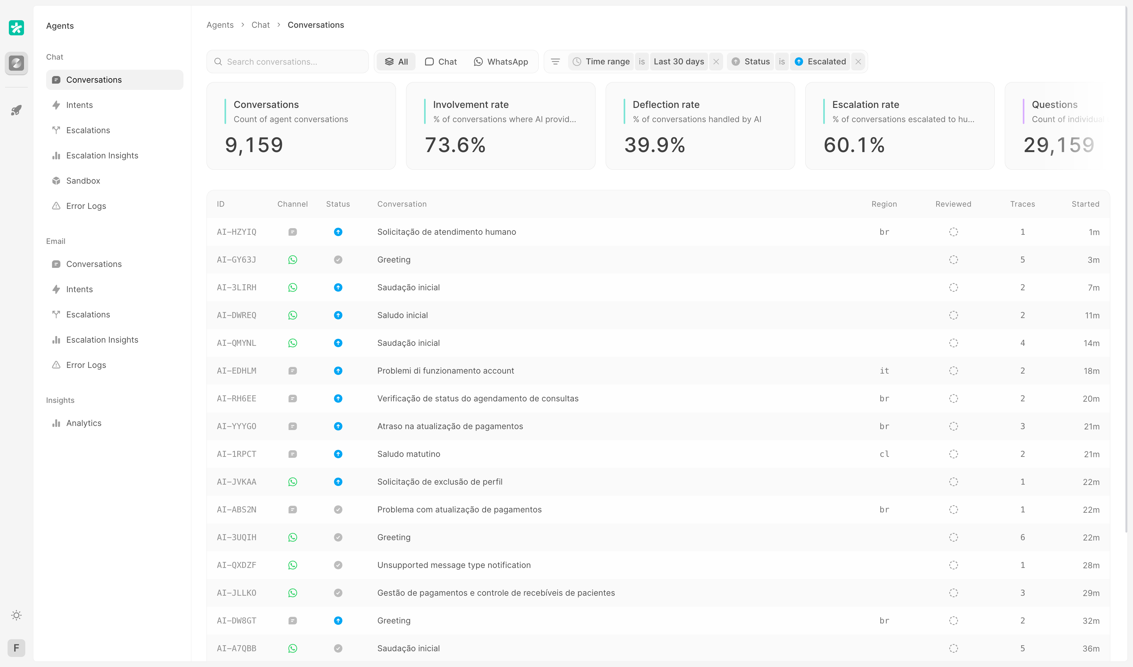Toggle reviewed circle for AI-RH6EE
This screenshot has height=667, width=1133.
tap(954, 399)
